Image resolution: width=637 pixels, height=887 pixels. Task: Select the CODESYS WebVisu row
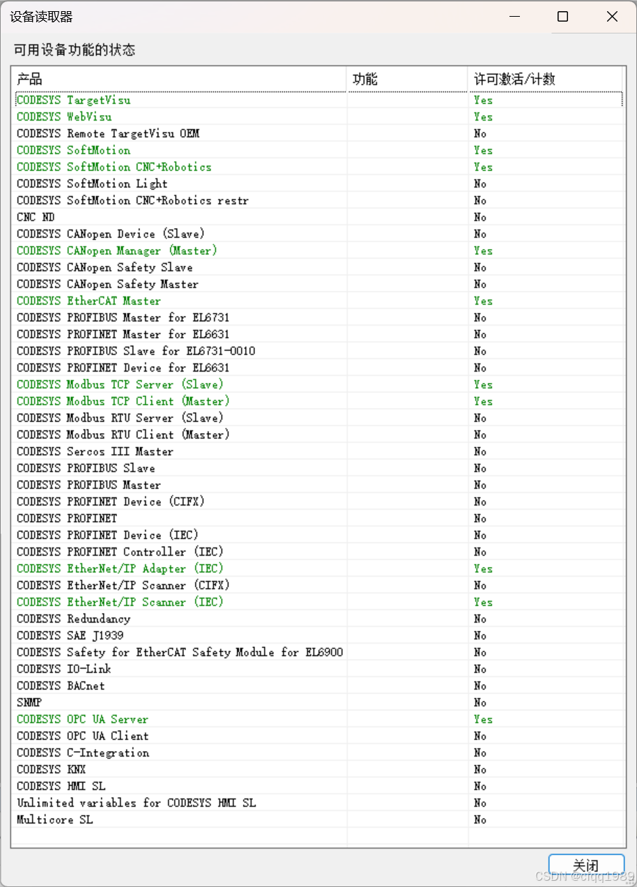pos(318,116)
